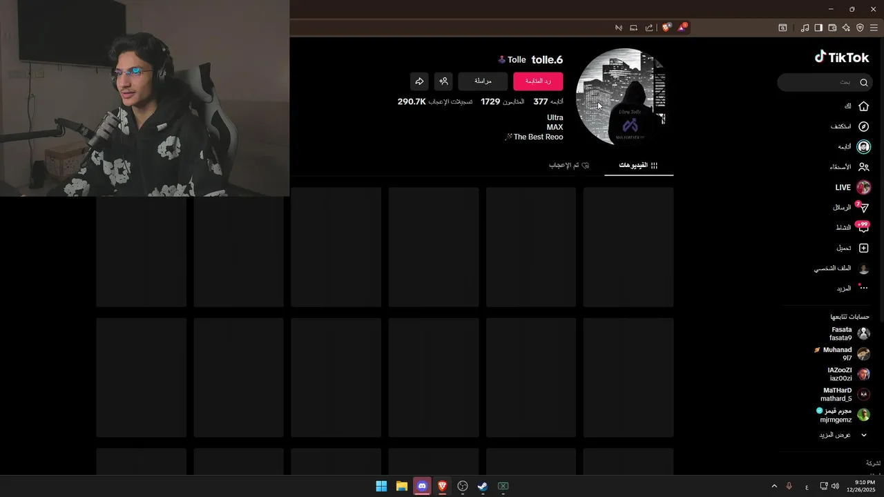The image size is (884, 497).
Task: Expand 'عرض المزيد' chevron under followed accounts
Action: (863, 435)
